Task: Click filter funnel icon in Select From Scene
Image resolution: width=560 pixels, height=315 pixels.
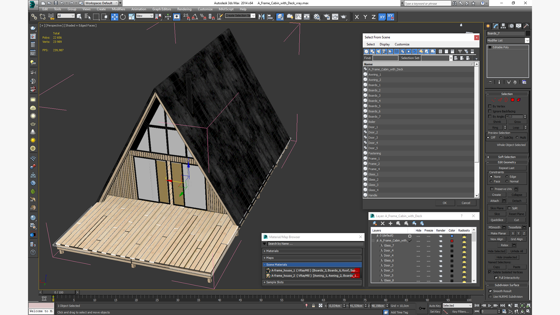Action: point(460,52)
